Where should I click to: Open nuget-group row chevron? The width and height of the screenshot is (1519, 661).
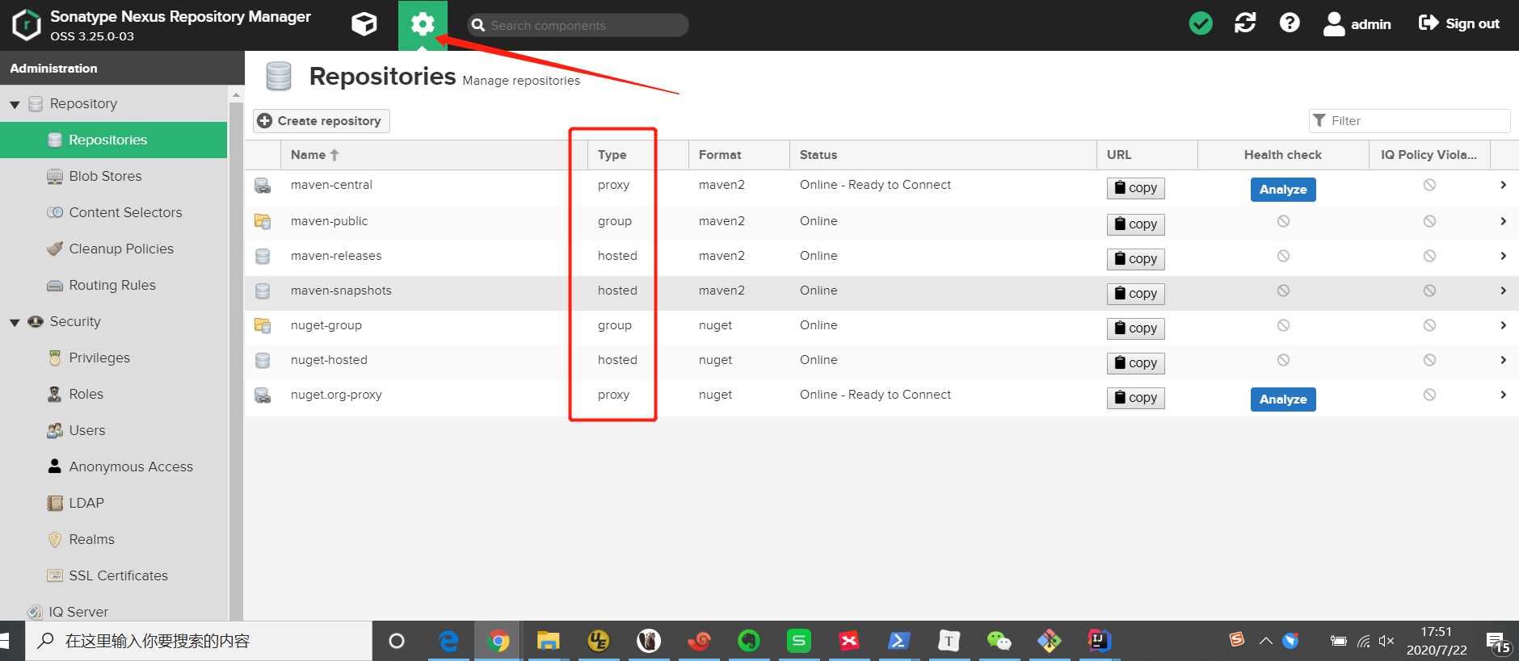point(1503,325)
